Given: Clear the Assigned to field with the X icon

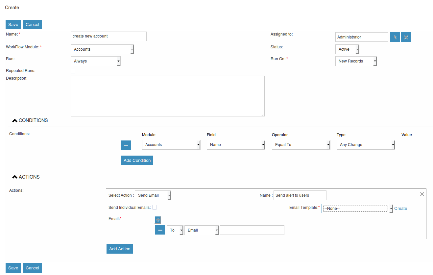Looking at the screenshot, I should 406,37.
